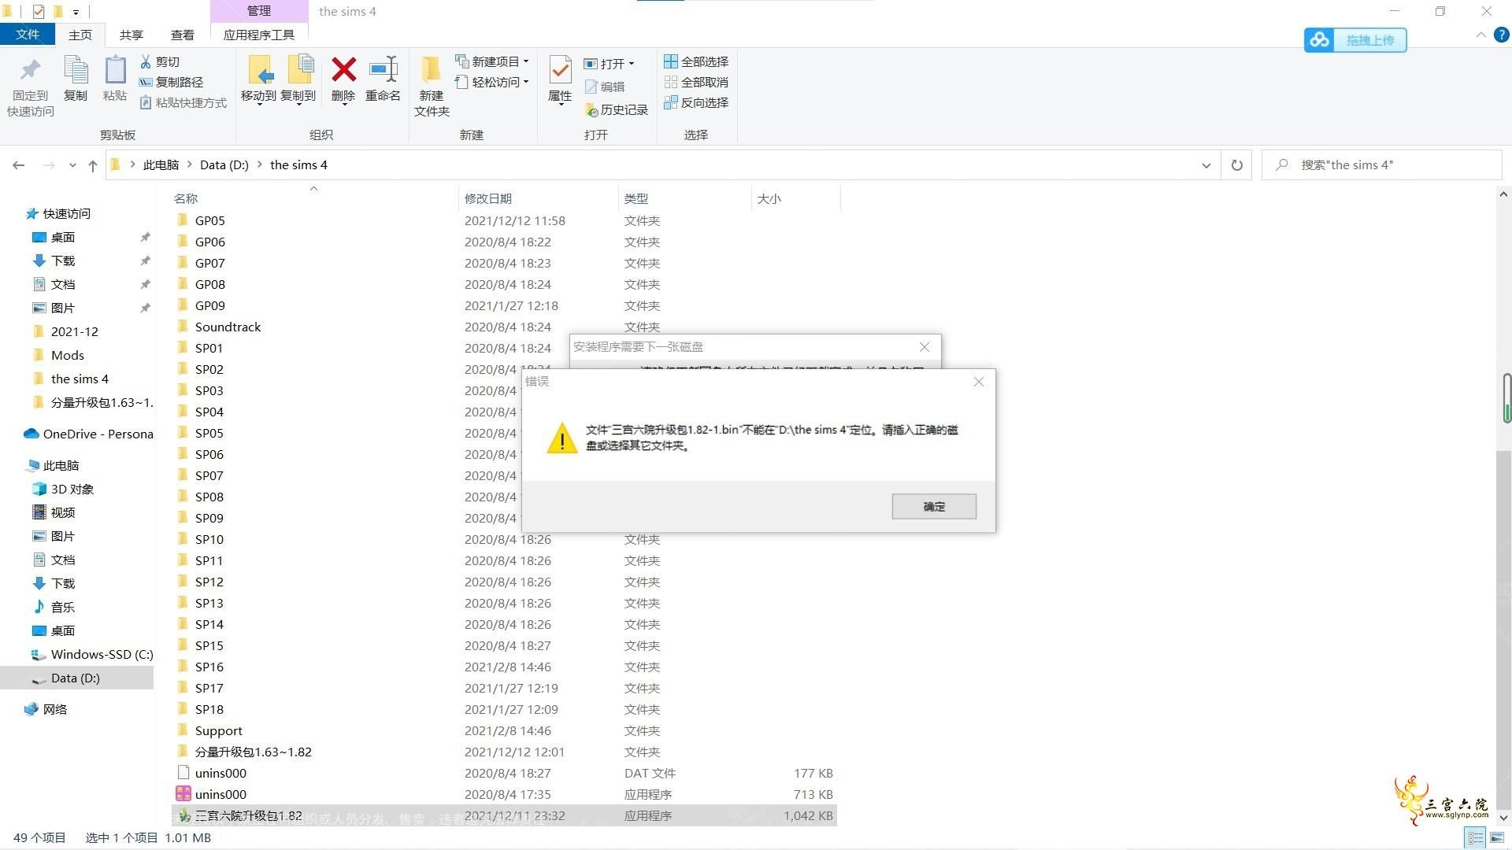Switch to the Home ribbon tab
The width and height of the screenshot is (1512, 850).
80,35
